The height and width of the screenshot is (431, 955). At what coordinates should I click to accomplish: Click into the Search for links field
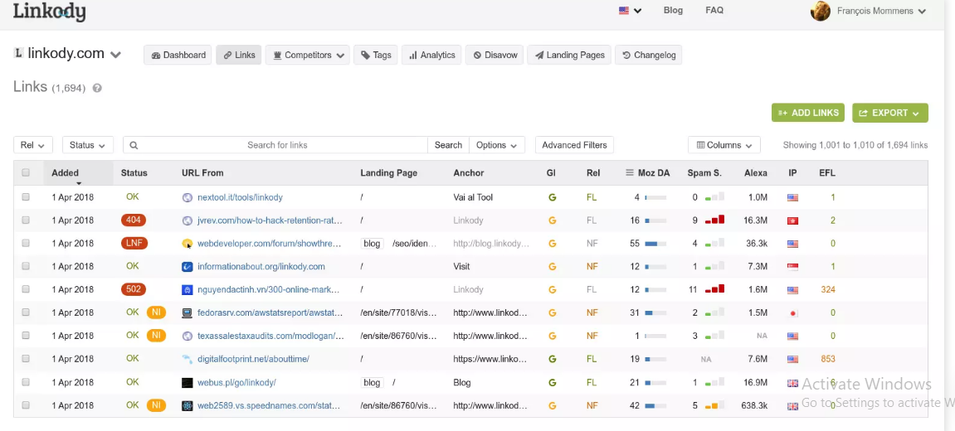click(277, 145)
